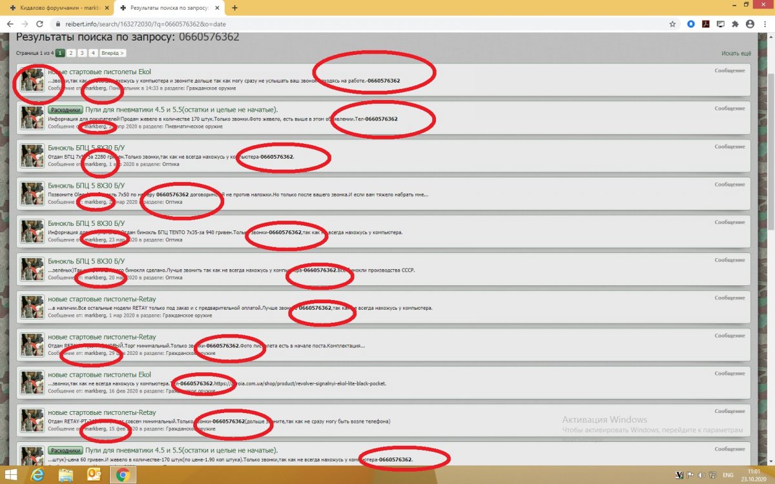The height and width of the screenshot is (484, 775).
Task: Bookmark this page with the star icon
Action: coord(672,24)
